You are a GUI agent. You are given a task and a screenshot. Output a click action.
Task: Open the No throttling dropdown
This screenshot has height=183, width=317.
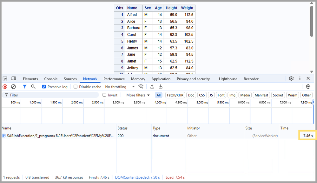(120, 87)
